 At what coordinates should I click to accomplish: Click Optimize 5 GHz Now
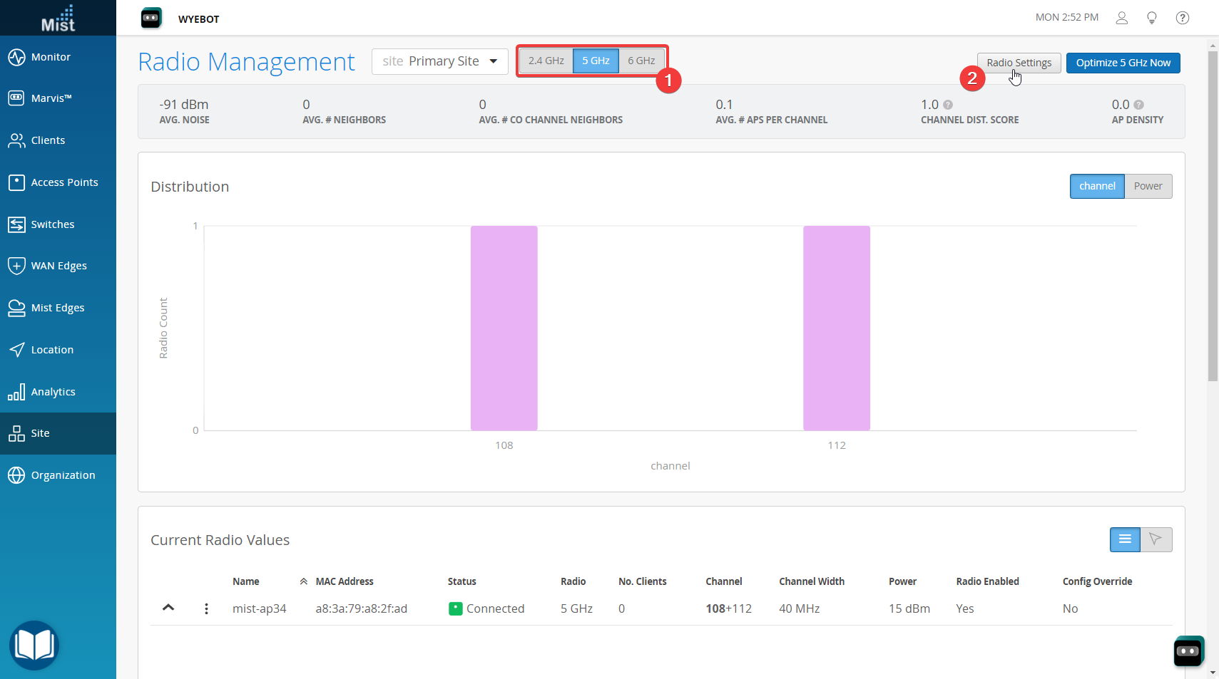1123,63
